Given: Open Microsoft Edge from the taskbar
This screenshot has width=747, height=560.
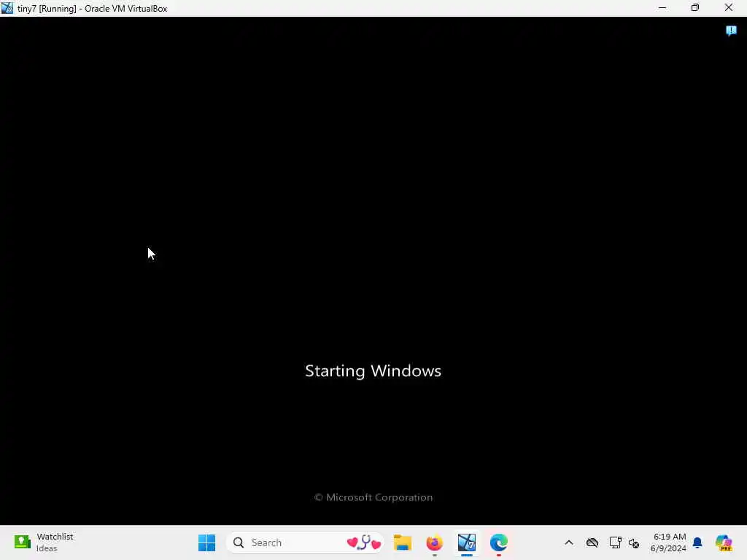Looking at the screenshot, I should point(499,542).
